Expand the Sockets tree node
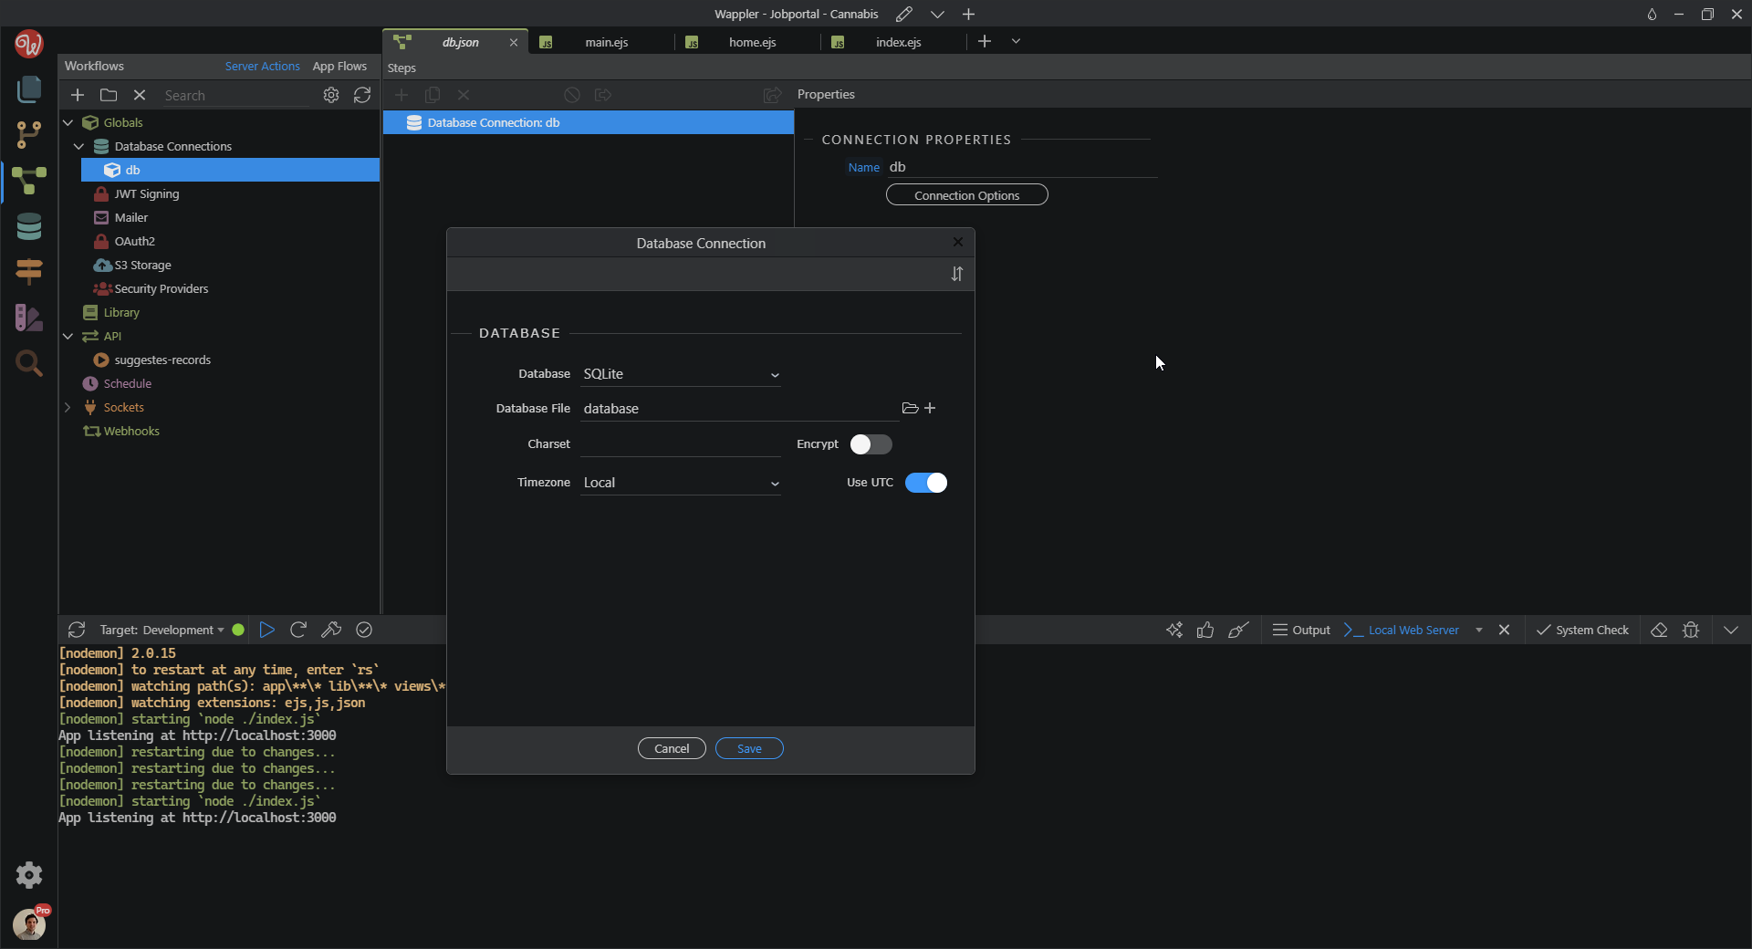 point(68,407)
